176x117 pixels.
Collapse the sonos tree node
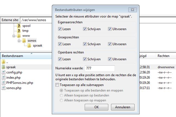[x=19, y=41]
